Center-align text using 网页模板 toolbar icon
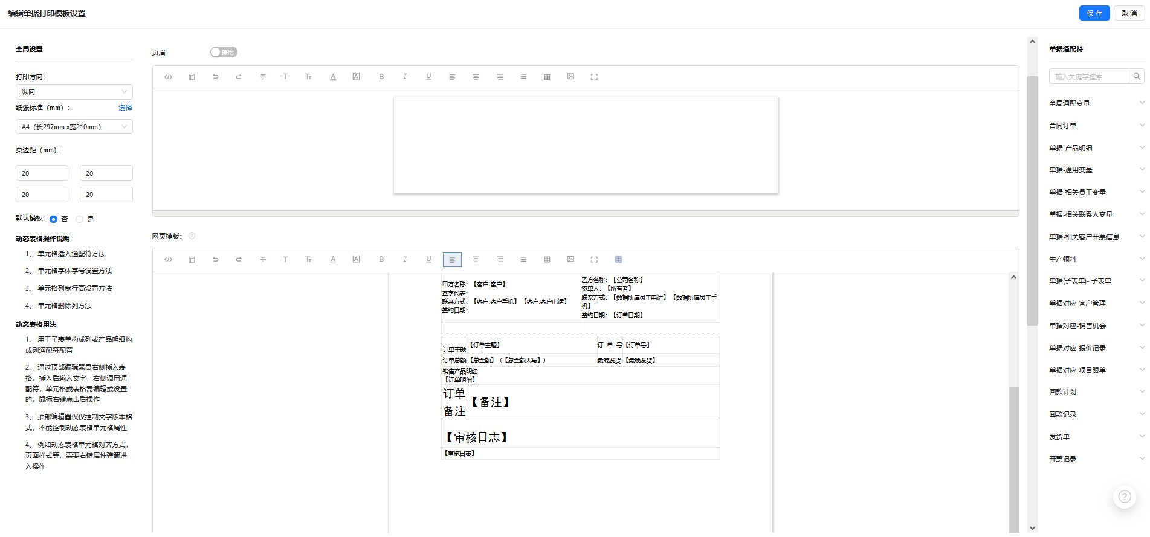Image resolution: width=1150 pixels, height=537 pixels. pyautogui.click(x=476, y=259)
